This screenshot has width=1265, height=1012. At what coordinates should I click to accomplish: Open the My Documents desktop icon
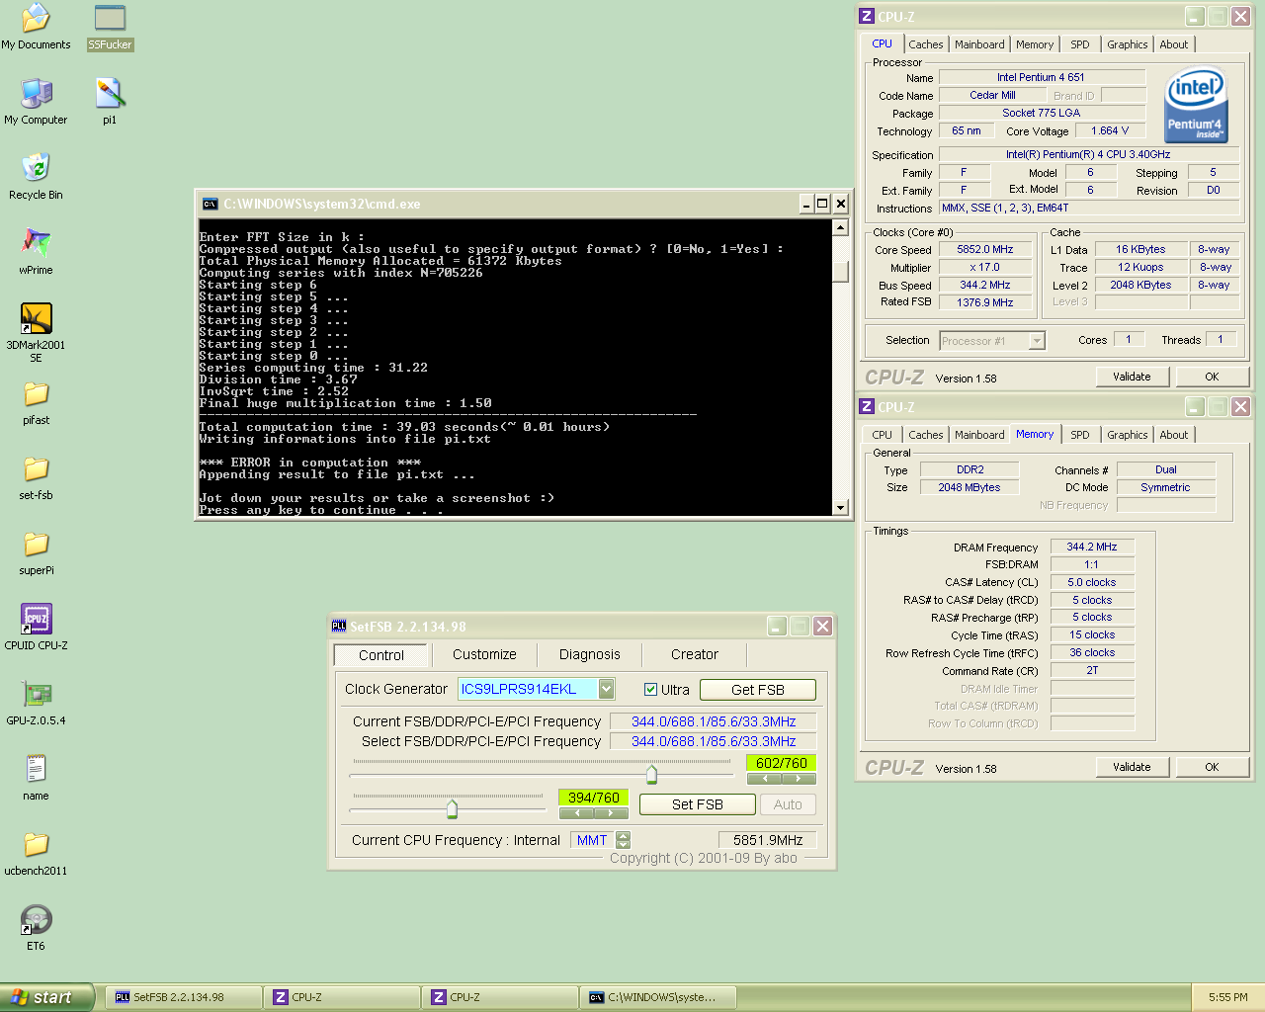tap(36, 26)
